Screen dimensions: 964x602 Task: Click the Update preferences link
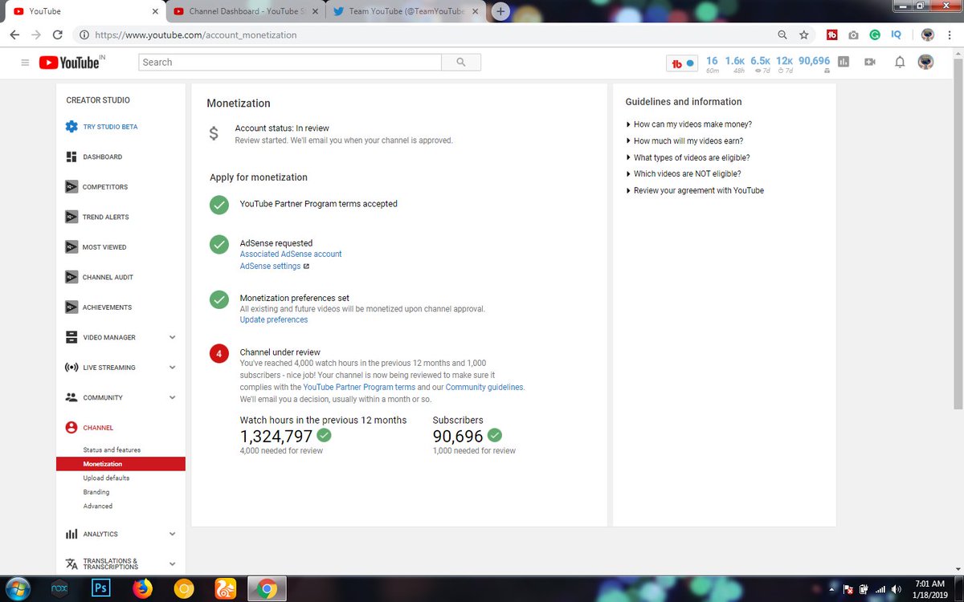pos(274,319)
